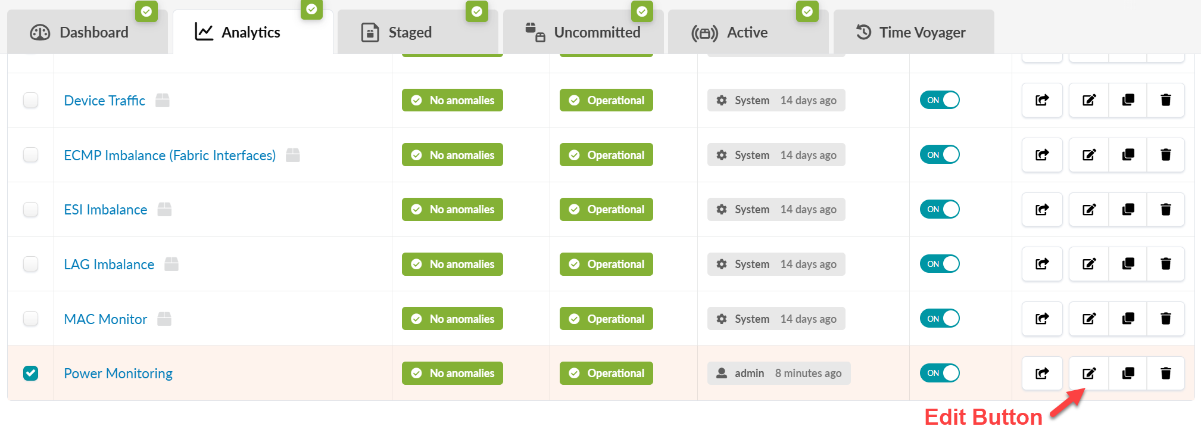Click the trash icon for ECMP Imbalance

click(1165, 155)
